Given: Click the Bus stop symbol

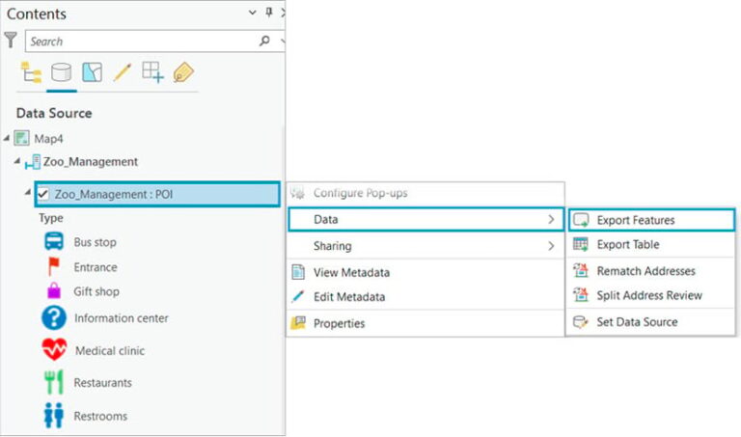Looking at the screenshot, I should click(x=54, y=241).
